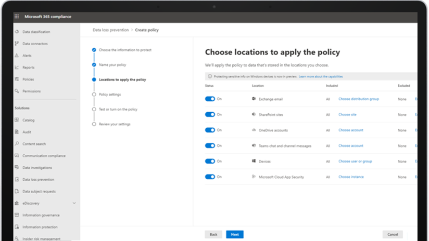
Task: Click the OneDrive accounts cloud icon
Action: point(254,130)
